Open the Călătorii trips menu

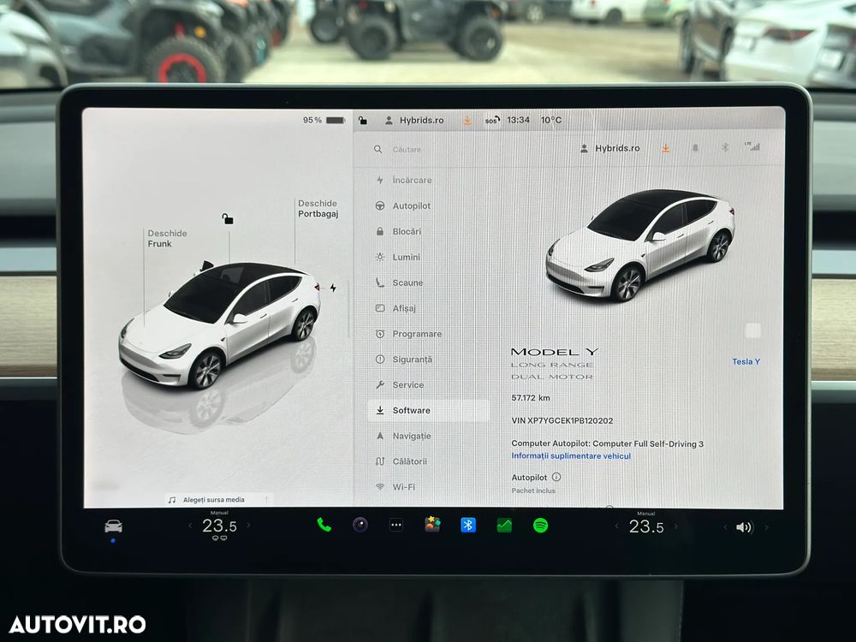(x=401, y=461)
